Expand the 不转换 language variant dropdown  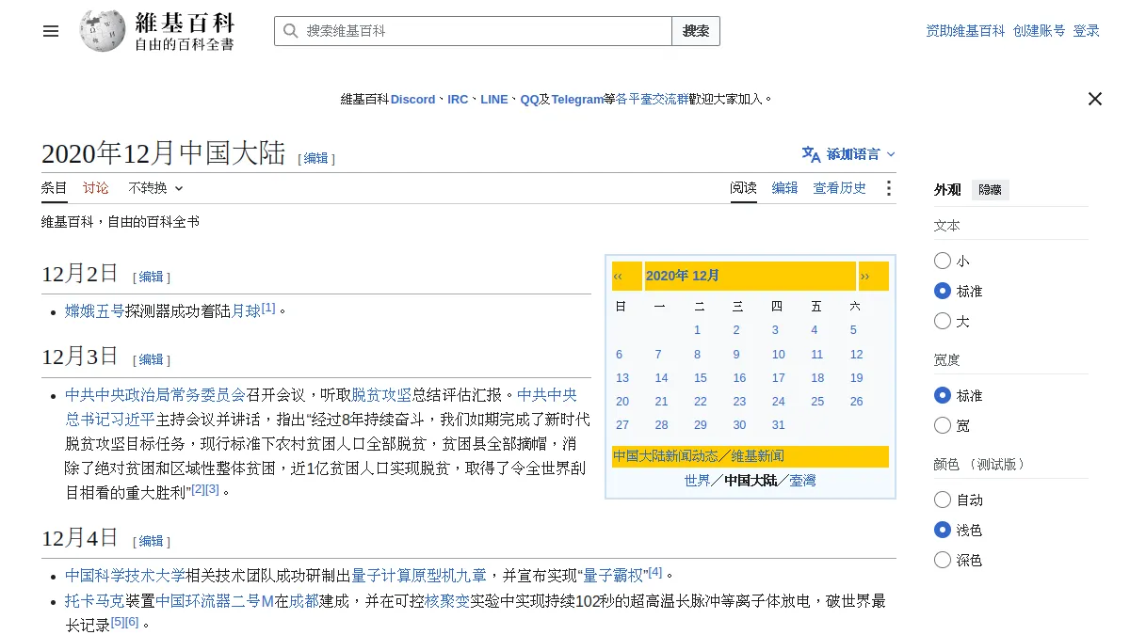156,188
